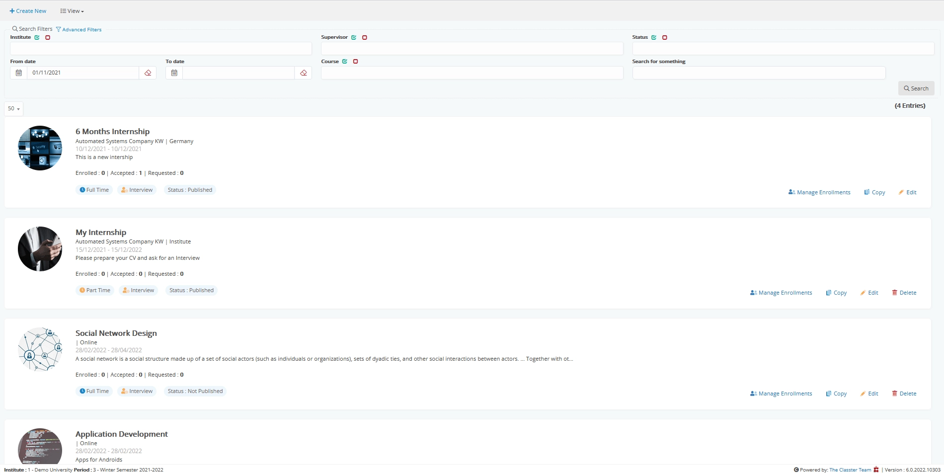Click 'Please prepare your CV' description text
Image resolution: width=944 pixels, height=475 pixels.
[x=138, y=258]
